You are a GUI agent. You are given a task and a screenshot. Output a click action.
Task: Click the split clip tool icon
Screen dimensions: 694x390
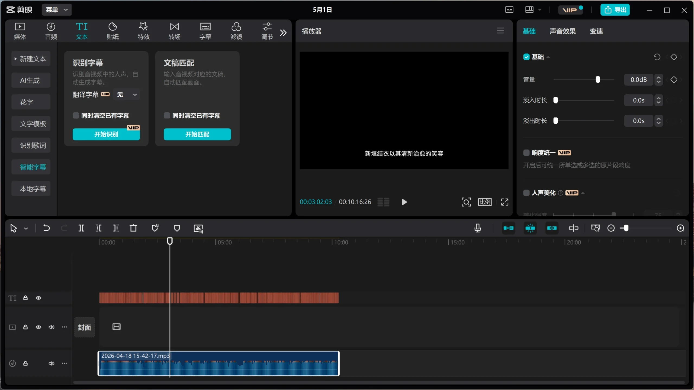pyautogui.click(x=81, y=228)
